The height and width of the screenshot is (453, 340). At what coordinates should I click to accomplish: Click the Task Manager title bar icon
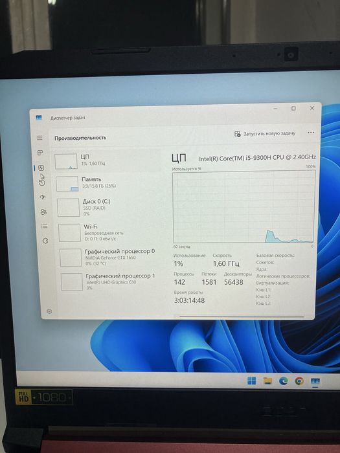tap(38, 118)
